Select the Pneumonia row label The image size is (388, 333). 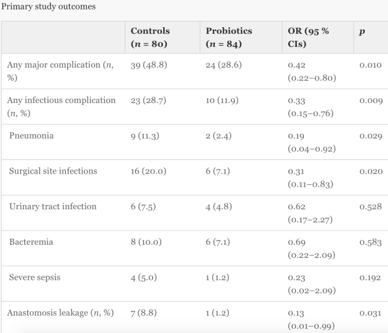click(x=31, y=136)
